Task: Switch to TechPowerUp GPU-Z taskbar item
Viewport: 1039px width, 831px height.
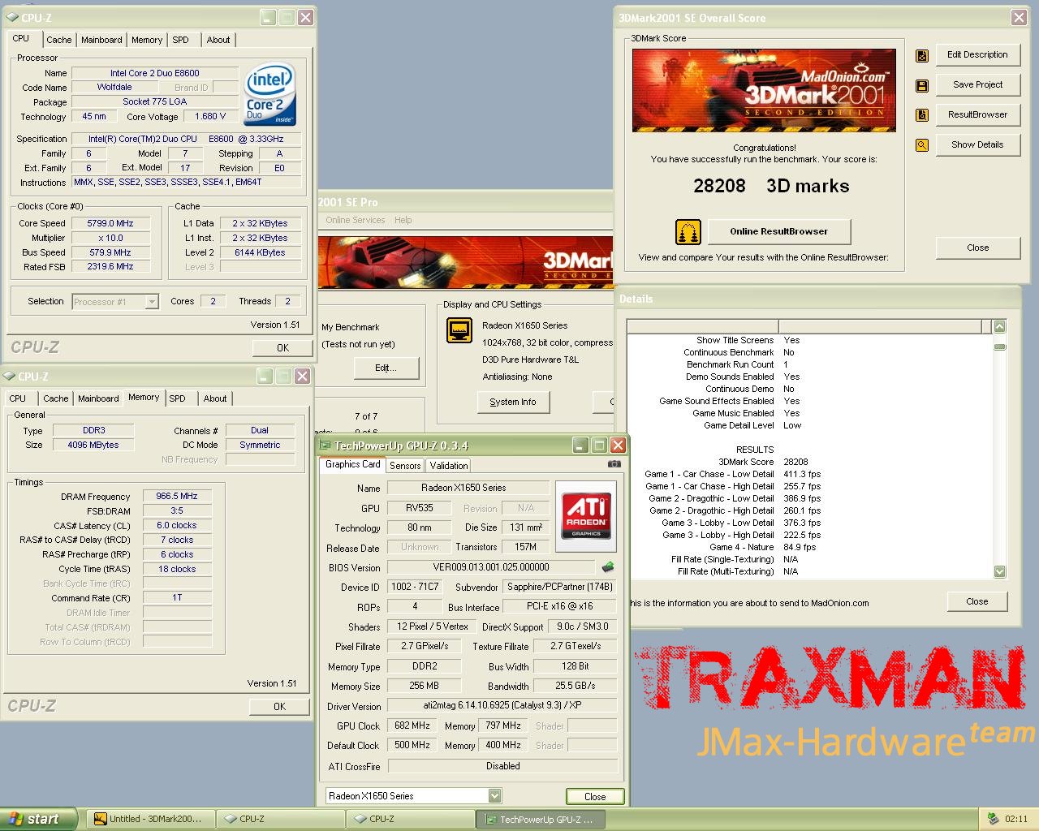Action: point(541,819)
